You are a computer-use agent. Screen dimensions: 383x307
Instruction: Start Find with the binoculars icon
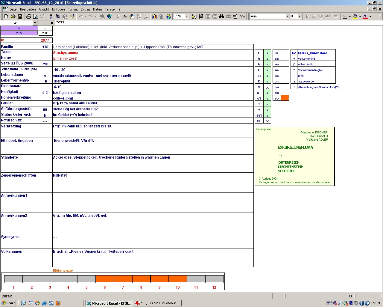point(221,16)
